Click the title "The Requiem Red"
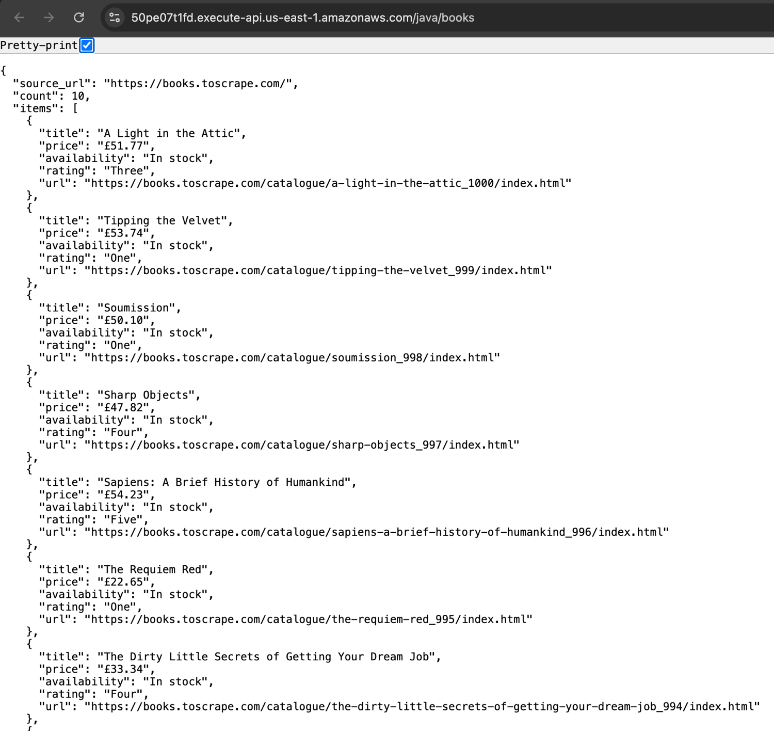The height and width of the screenshot is (731, 774). pos(153,570)
